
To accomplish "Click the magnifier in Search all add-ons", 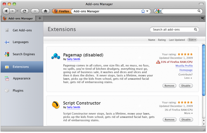I will tap(196, 30).
